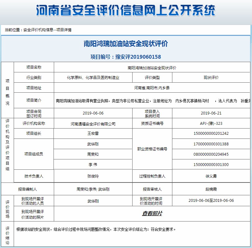252x248 pixels.
Task: Select the 项目简介 label
Action: (34, 100)
